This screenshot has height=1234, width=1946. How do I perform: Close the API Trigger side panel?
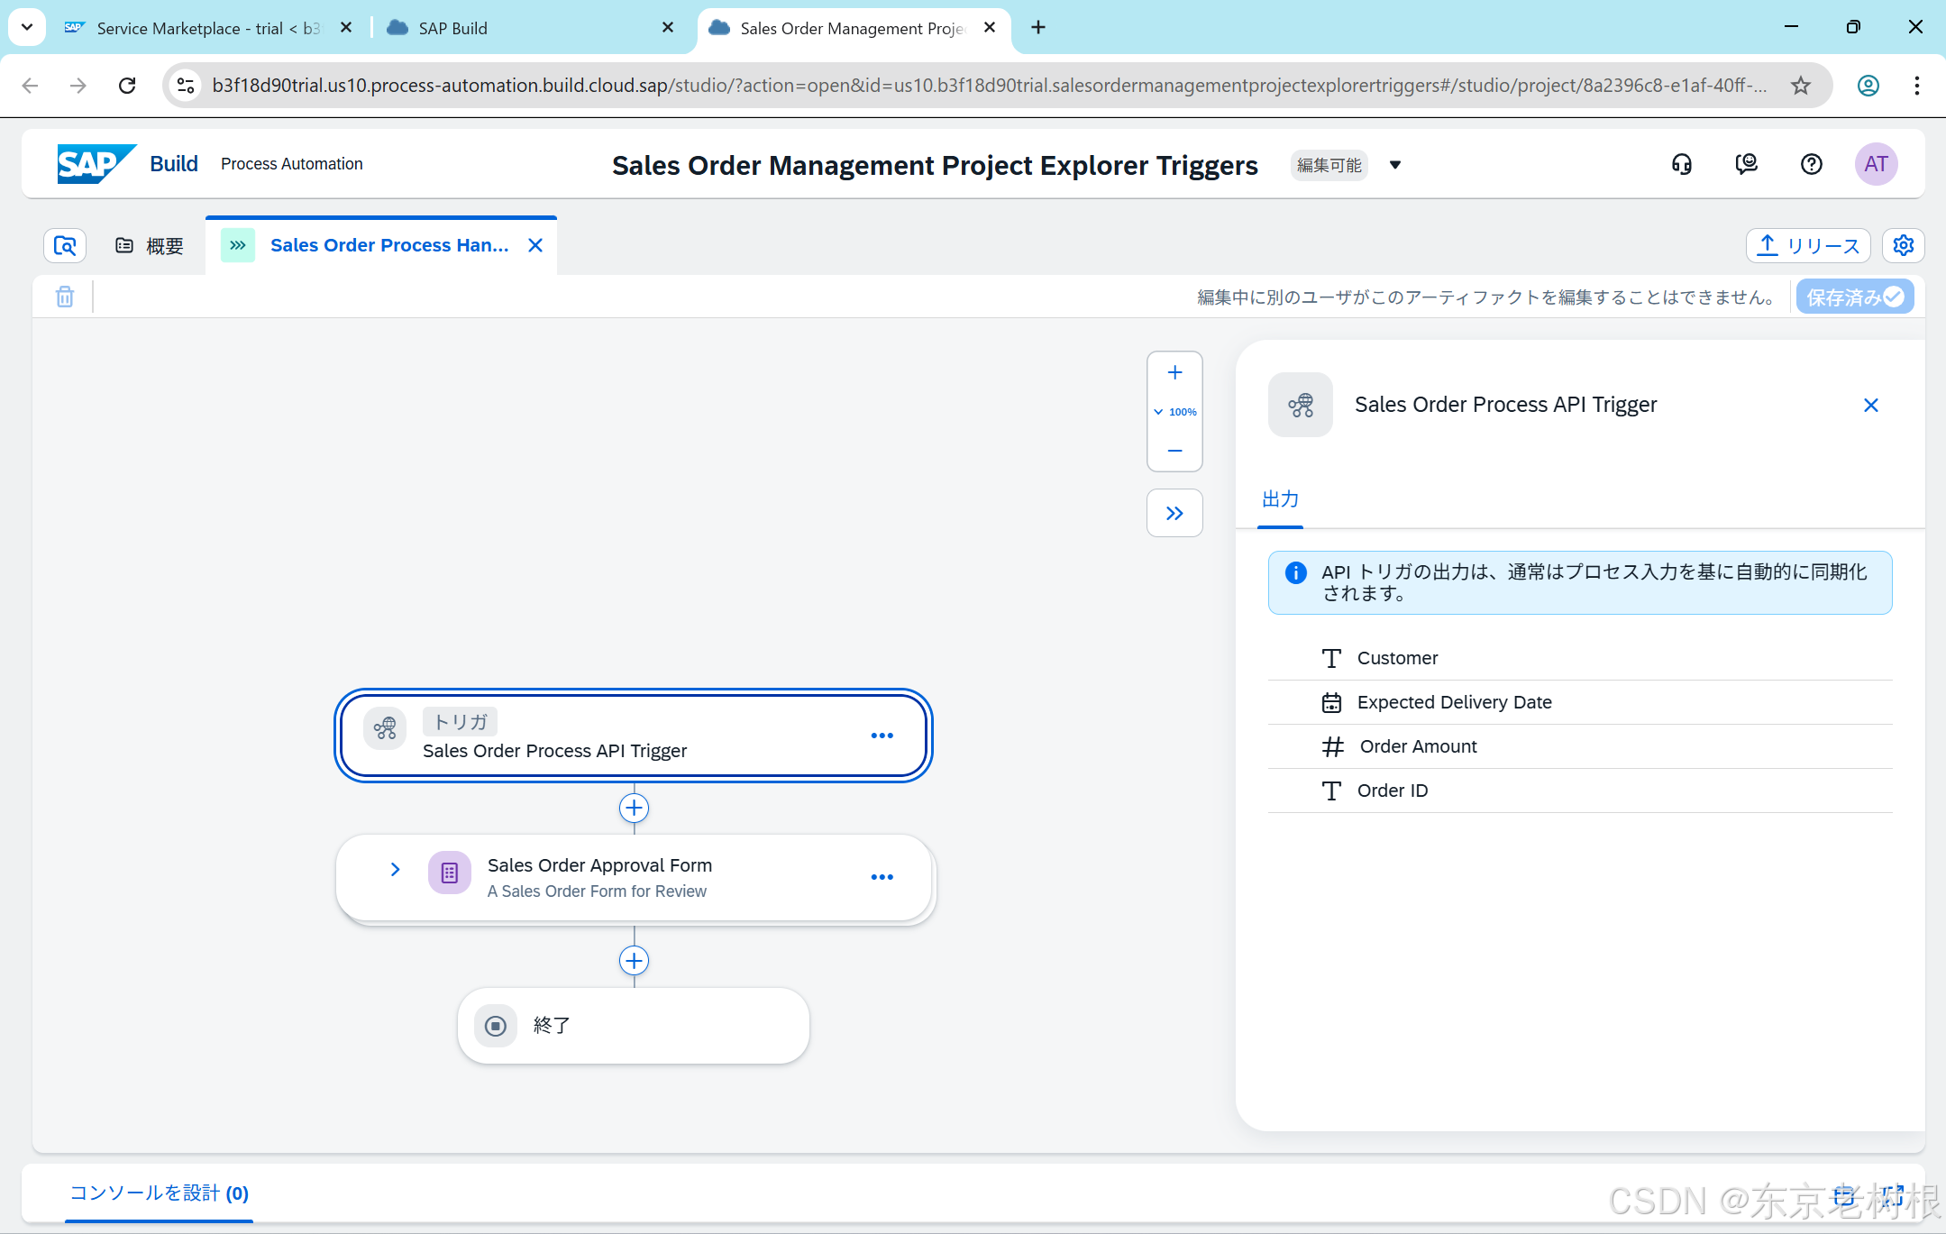1871,406
